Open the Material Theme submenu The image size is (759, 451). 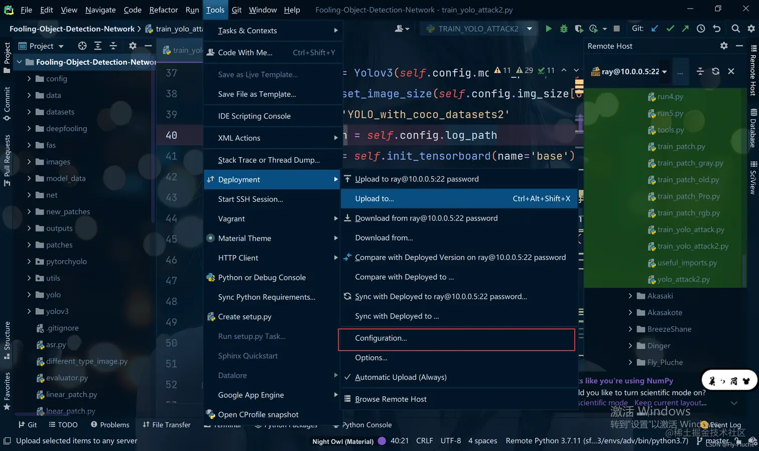pos(273,238)
